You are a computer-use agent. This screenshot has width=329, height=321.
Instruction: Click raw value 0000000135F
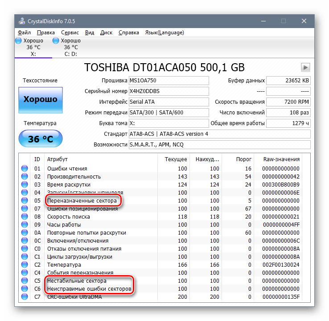(x=281, y=297)
